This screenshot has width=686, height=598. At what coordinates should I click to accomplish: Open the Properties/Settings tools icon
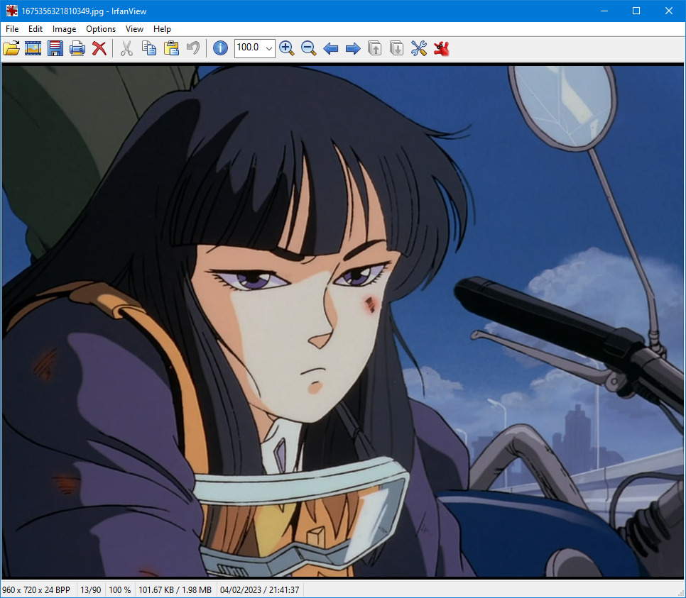pos(419,48)
